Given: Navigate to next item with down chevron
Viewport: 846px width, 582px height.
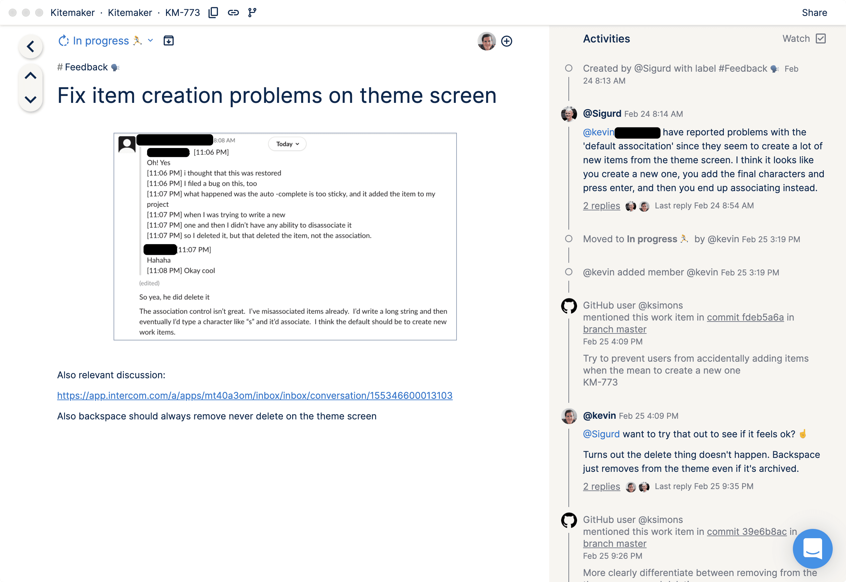Looking at the screenshot, I should [x=31, y=100].
